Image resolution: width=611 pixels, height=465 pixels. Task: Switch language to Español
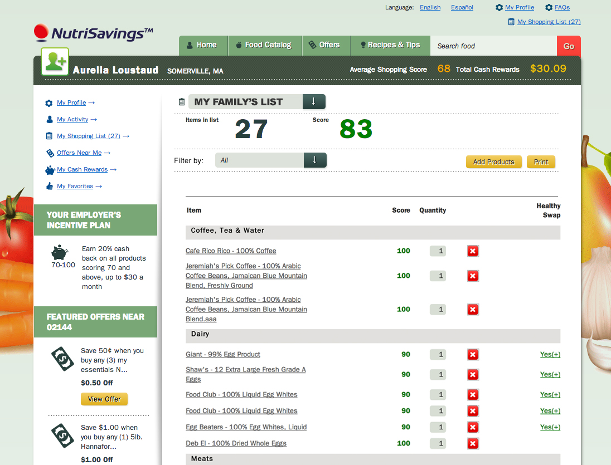pos(462,7)
